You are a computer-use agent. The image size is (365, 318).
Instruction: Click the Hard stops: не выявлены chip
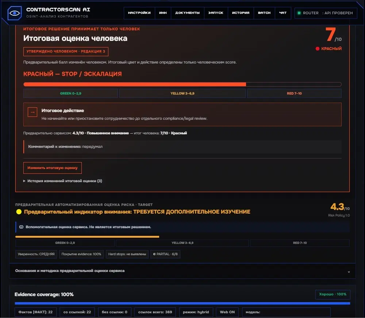127,254
